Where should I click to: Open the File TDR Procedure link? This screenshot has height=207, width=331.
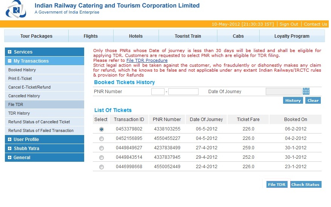[147, 60]
